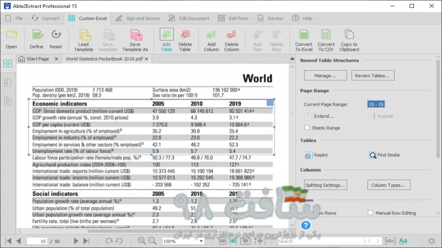
Task: Zoom out of the document
Action: [x=152, y=241]
